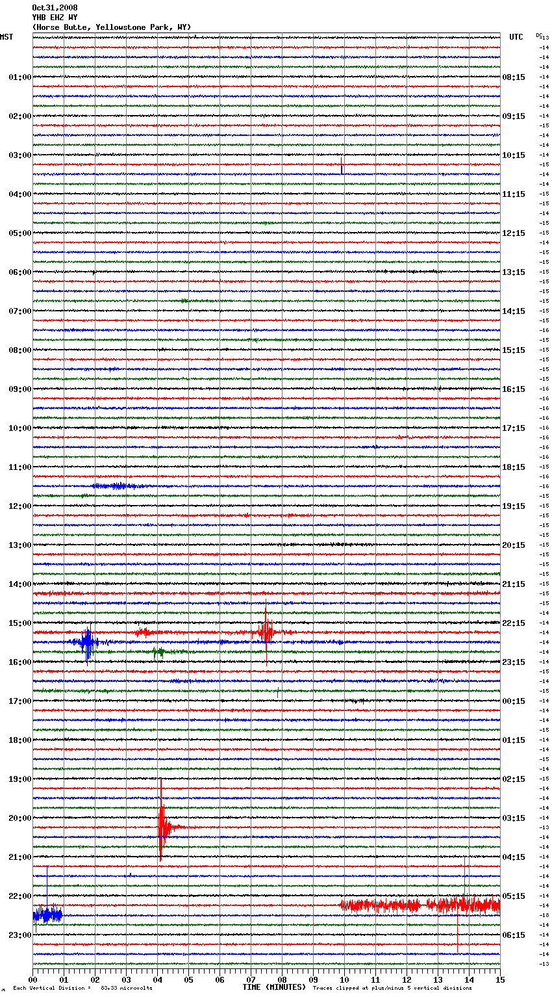The height and width of the screenshot is (997, 552).
Task: Click the UTC hour label '16:15'
Action: [514, 389]
